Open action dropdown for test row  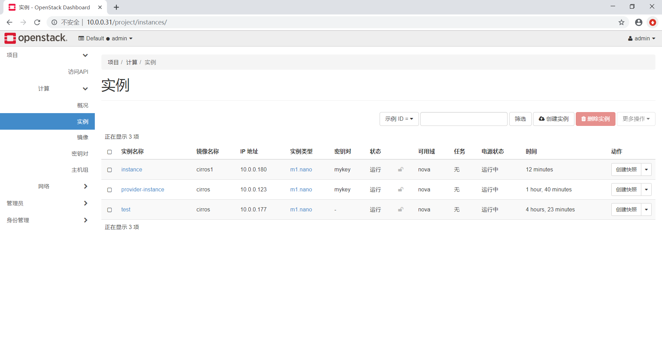pos(646,209)
